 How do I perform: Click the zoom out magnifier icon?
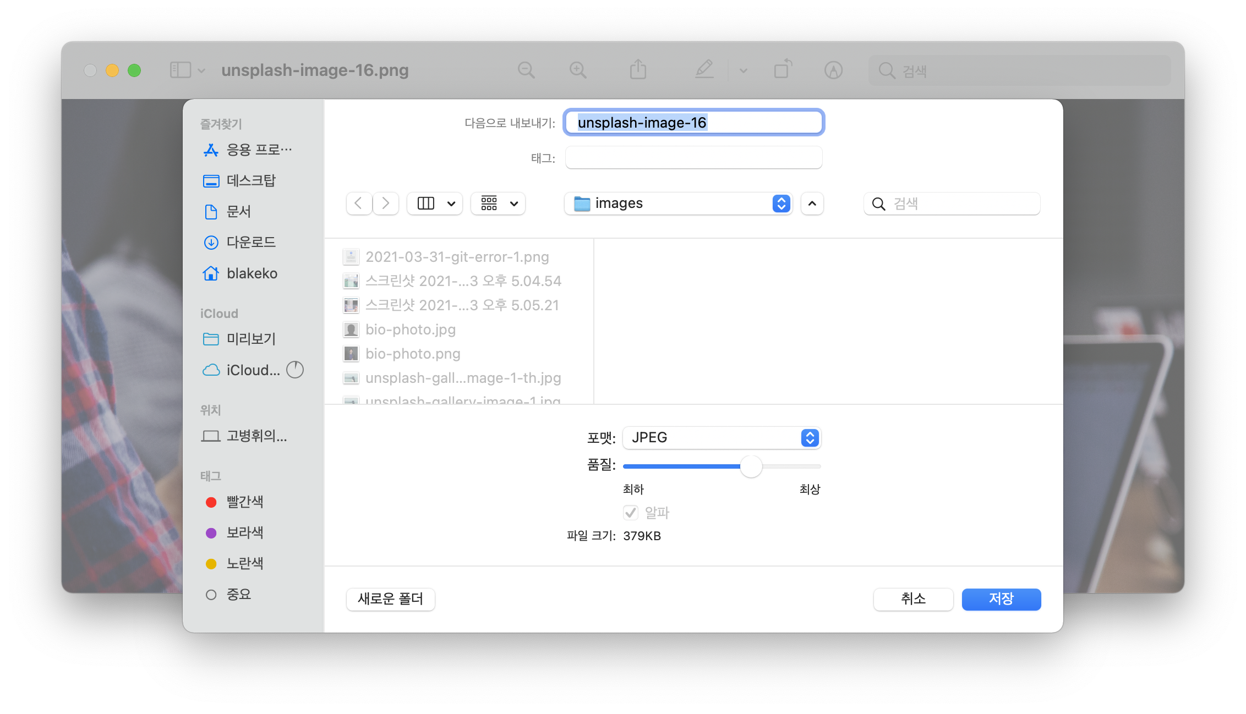(x=526, y=70)
